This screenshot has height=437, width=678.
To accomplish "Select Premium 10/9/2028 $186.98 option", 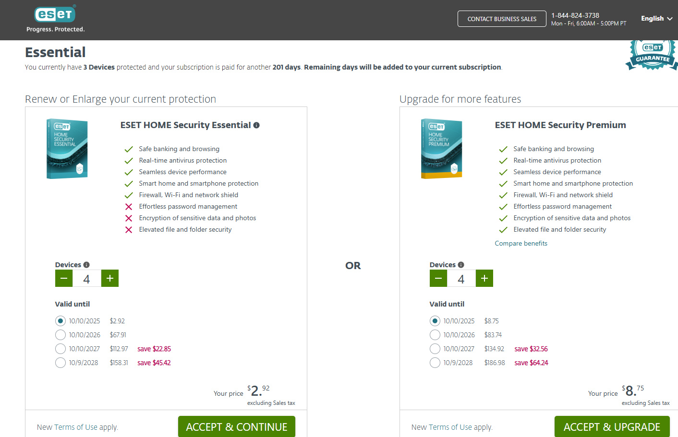I will pos(435,363).
